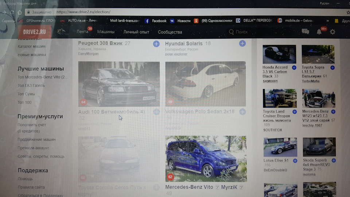
Task: Vote plus for Mercedes-Benz W123
Action: pos(333,112)
